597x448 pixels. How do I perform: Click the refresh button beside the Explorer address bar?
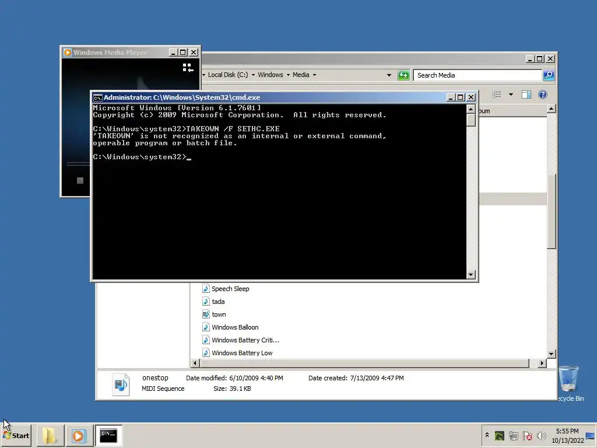(x=403, y=75)
